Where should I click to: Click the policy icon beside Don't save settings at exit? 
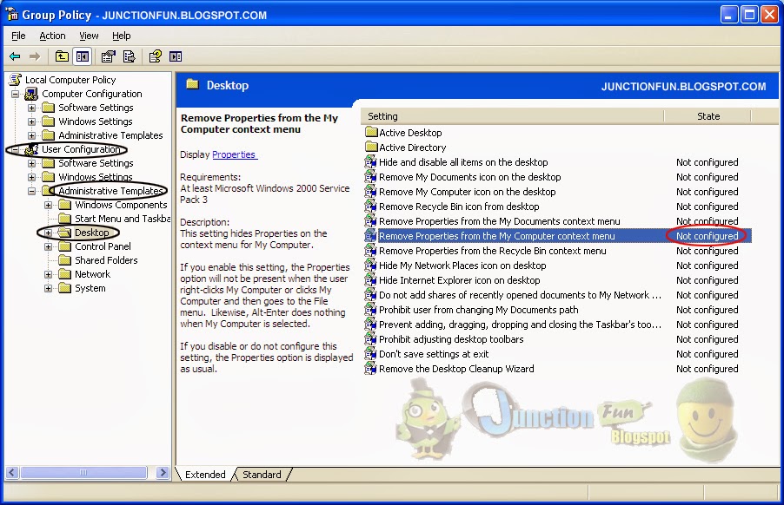pyautogui.click(x=370, y=354)
